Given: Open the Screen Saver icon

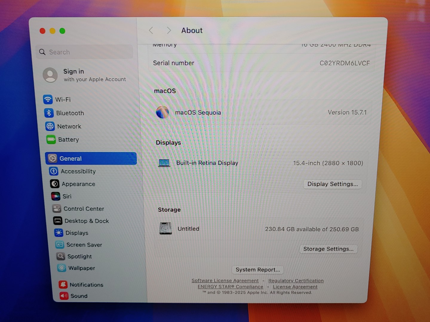Looking at the screenshot, I should coord(60,245).
